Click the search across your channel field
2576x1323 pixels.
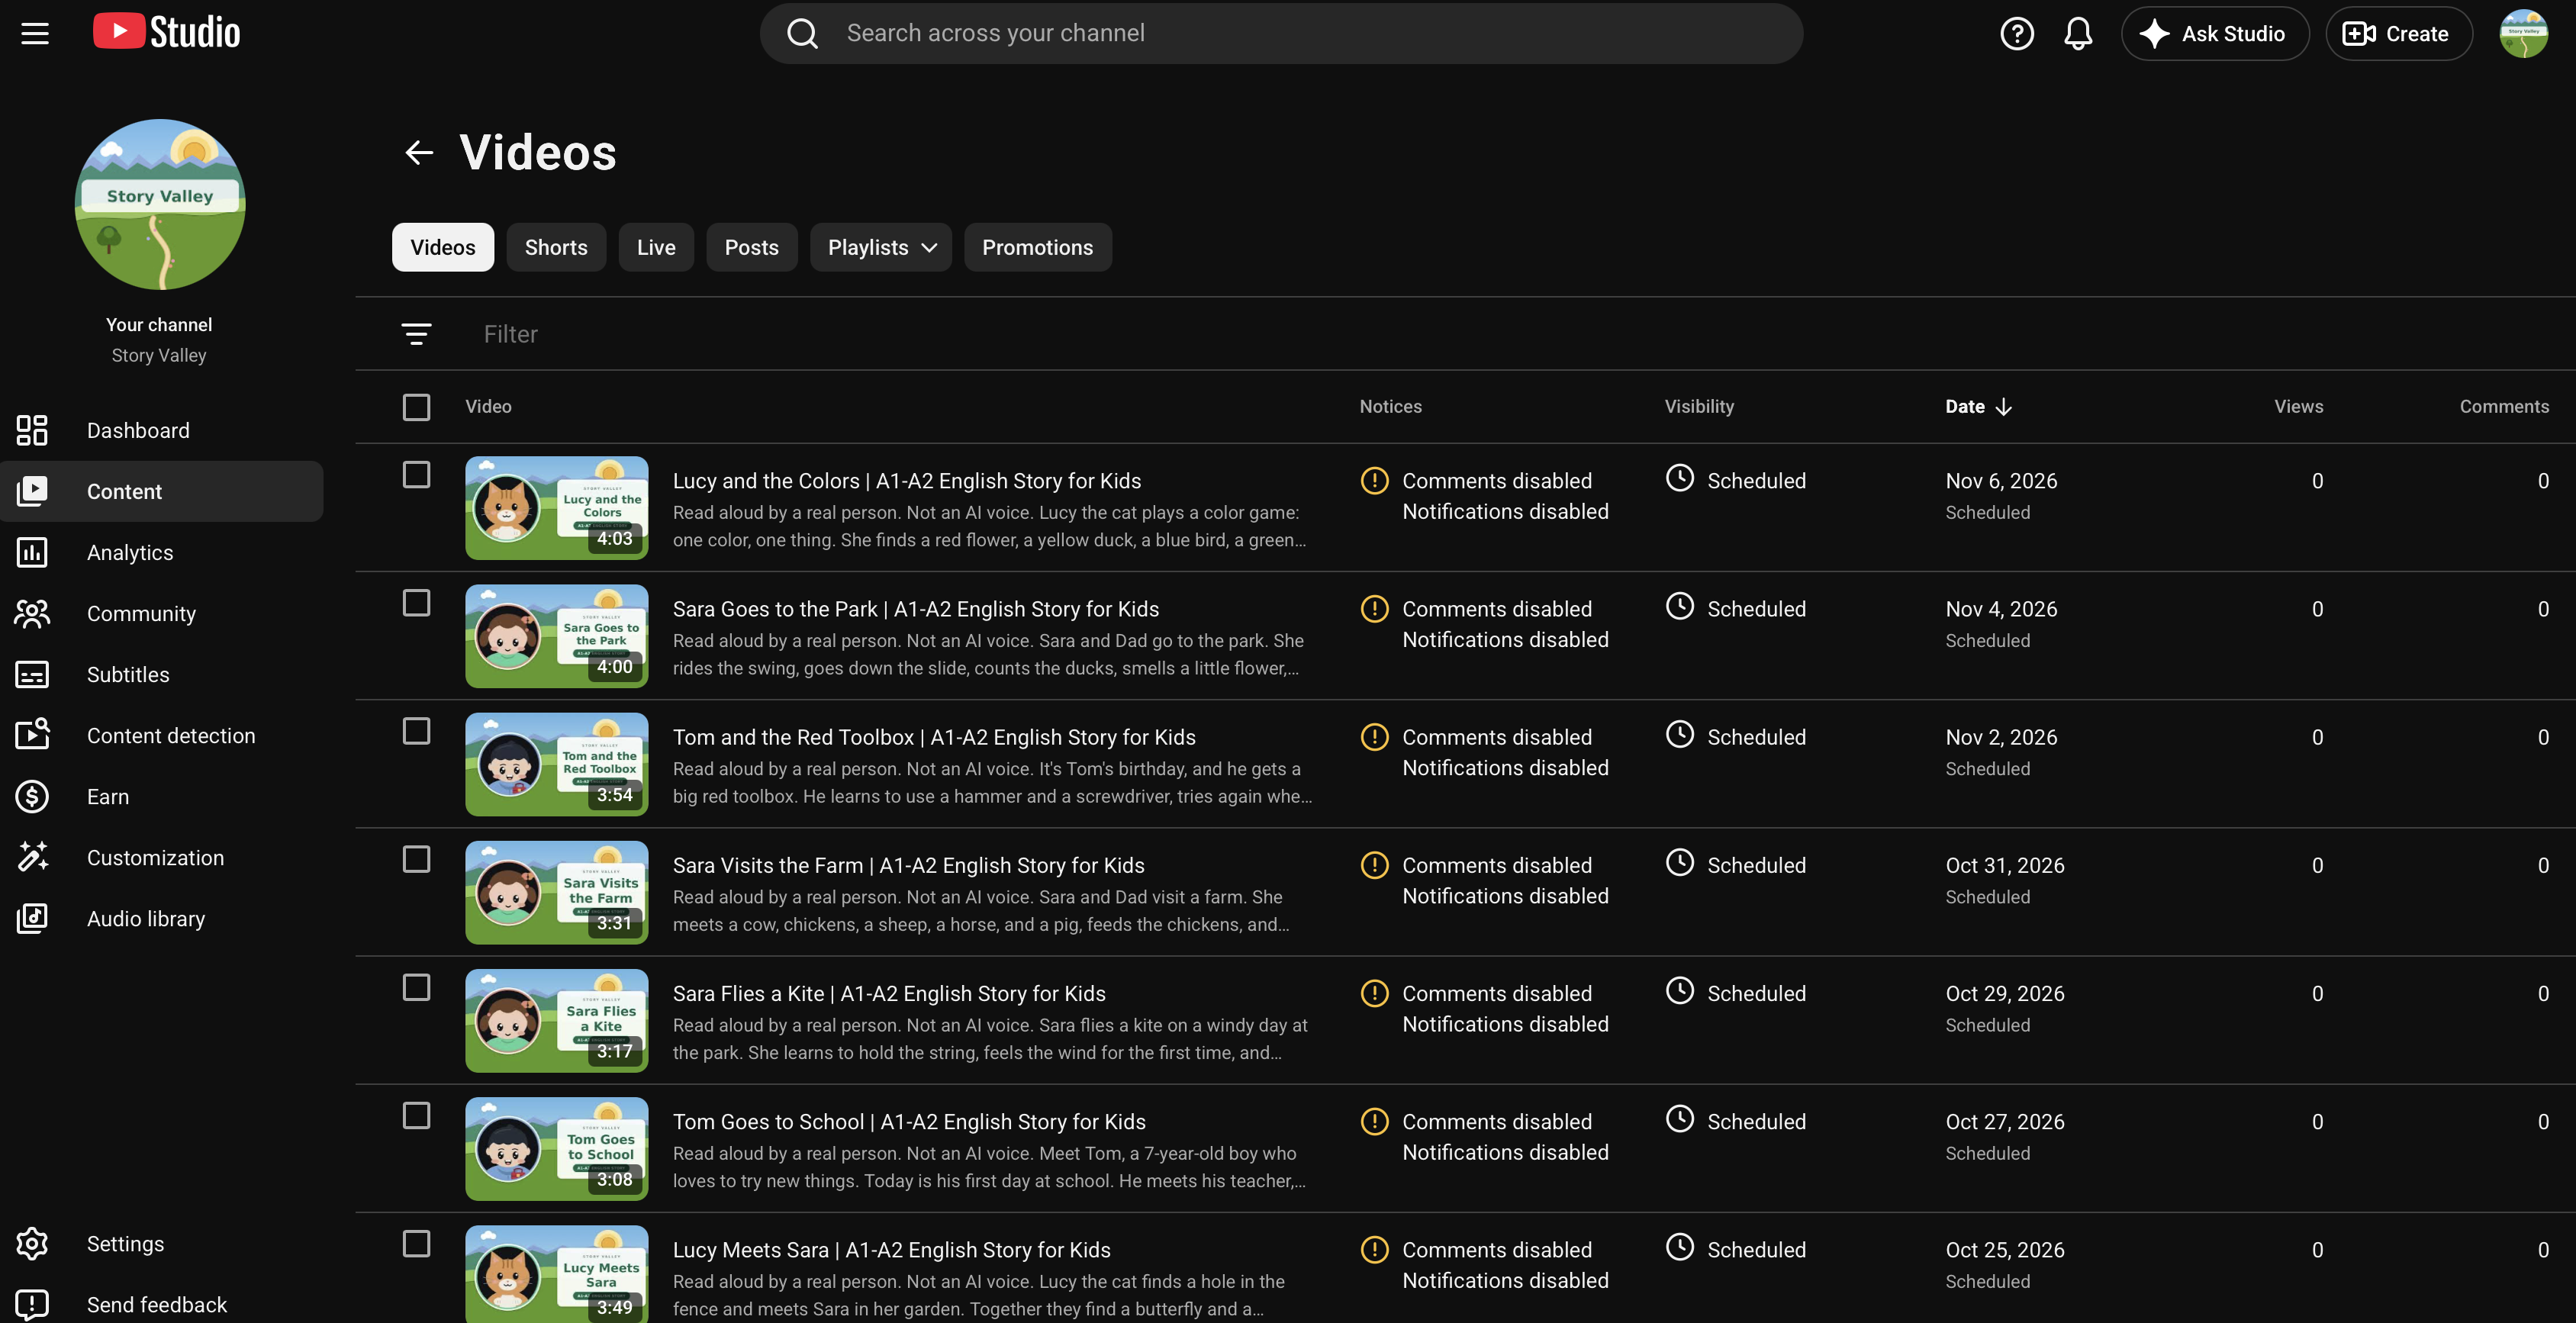1281,33
